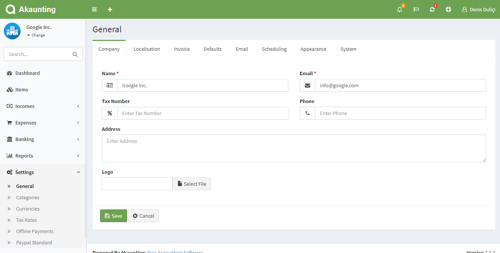Click the ID card icon beside Name

click(110, 85)
